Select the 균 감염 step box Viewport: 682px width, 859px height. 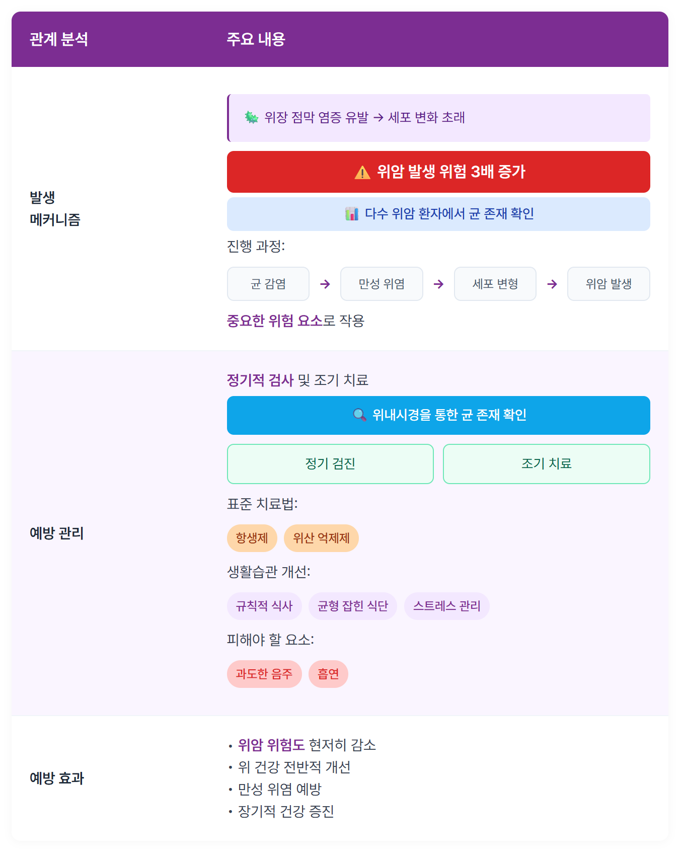(268, 284)
